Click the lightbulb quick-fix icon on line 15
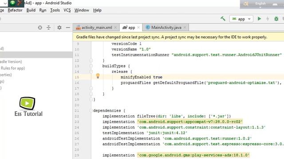284x159 pixels. 98,76
